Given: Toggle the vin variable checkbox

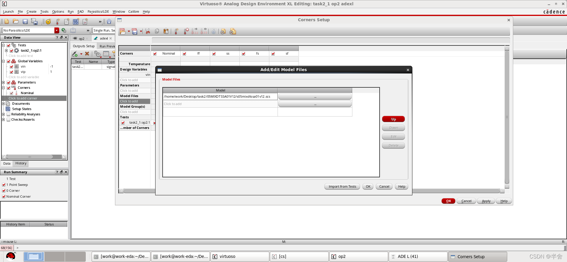Looking at the screenshot, I should (x=12, y=66).
